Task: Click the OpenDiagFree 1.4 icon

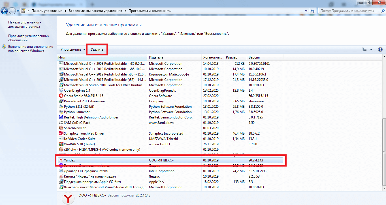Action: 61,90
